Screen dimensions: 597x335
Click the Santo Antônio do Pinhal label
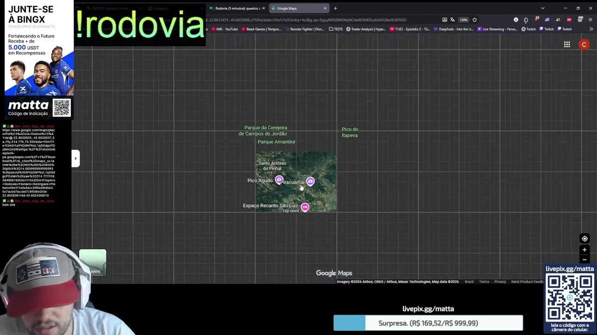coord(272,166)
